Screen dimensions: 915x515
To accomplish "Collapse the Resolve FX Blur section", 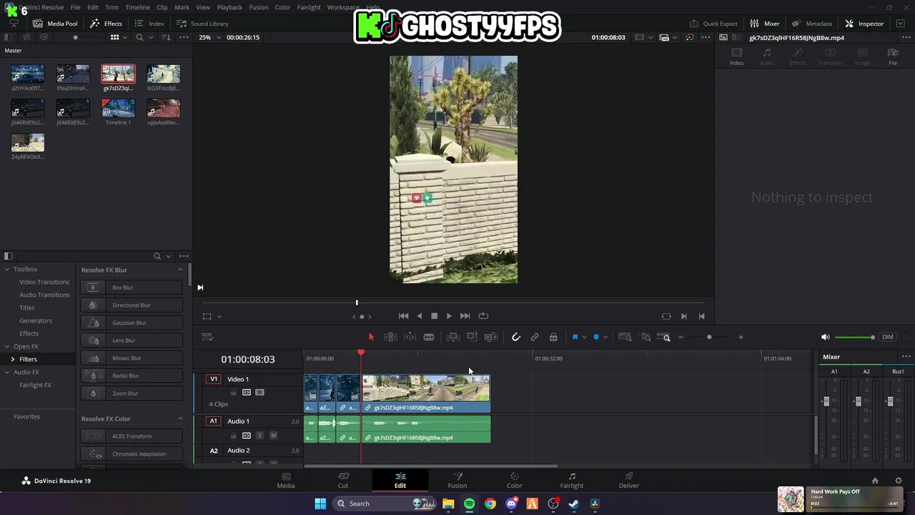I will pos(180,270).
